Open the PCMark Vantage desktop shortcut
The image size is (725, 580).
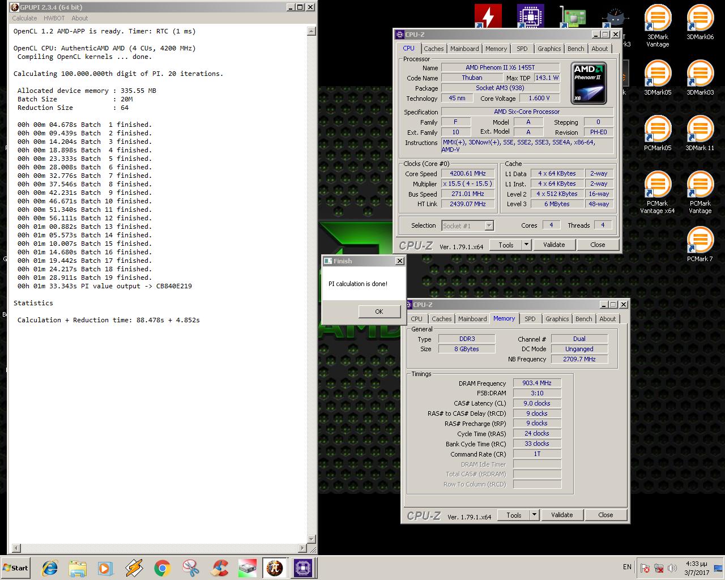click(700, 193)
